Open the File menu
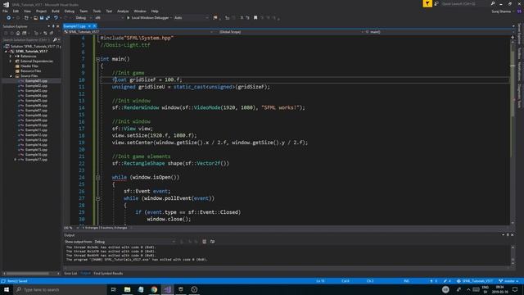Image resolution: width=524 pixels, height=295 pixels. [5, 11]
